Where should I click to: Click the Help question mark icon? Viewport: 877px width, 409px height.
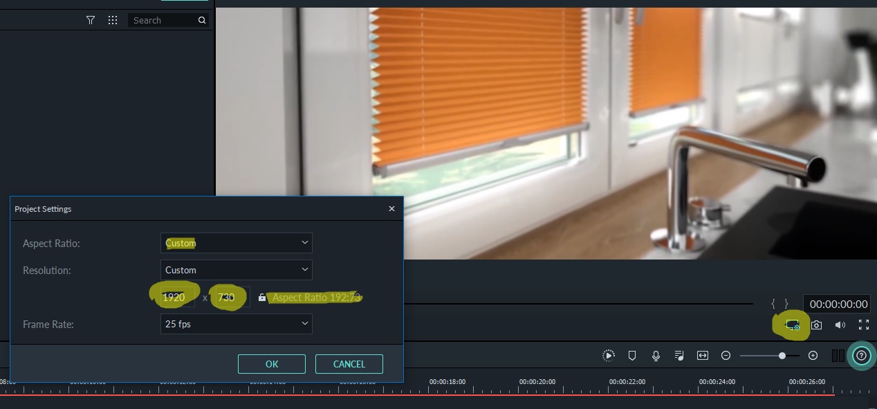[x=861, y=355]
